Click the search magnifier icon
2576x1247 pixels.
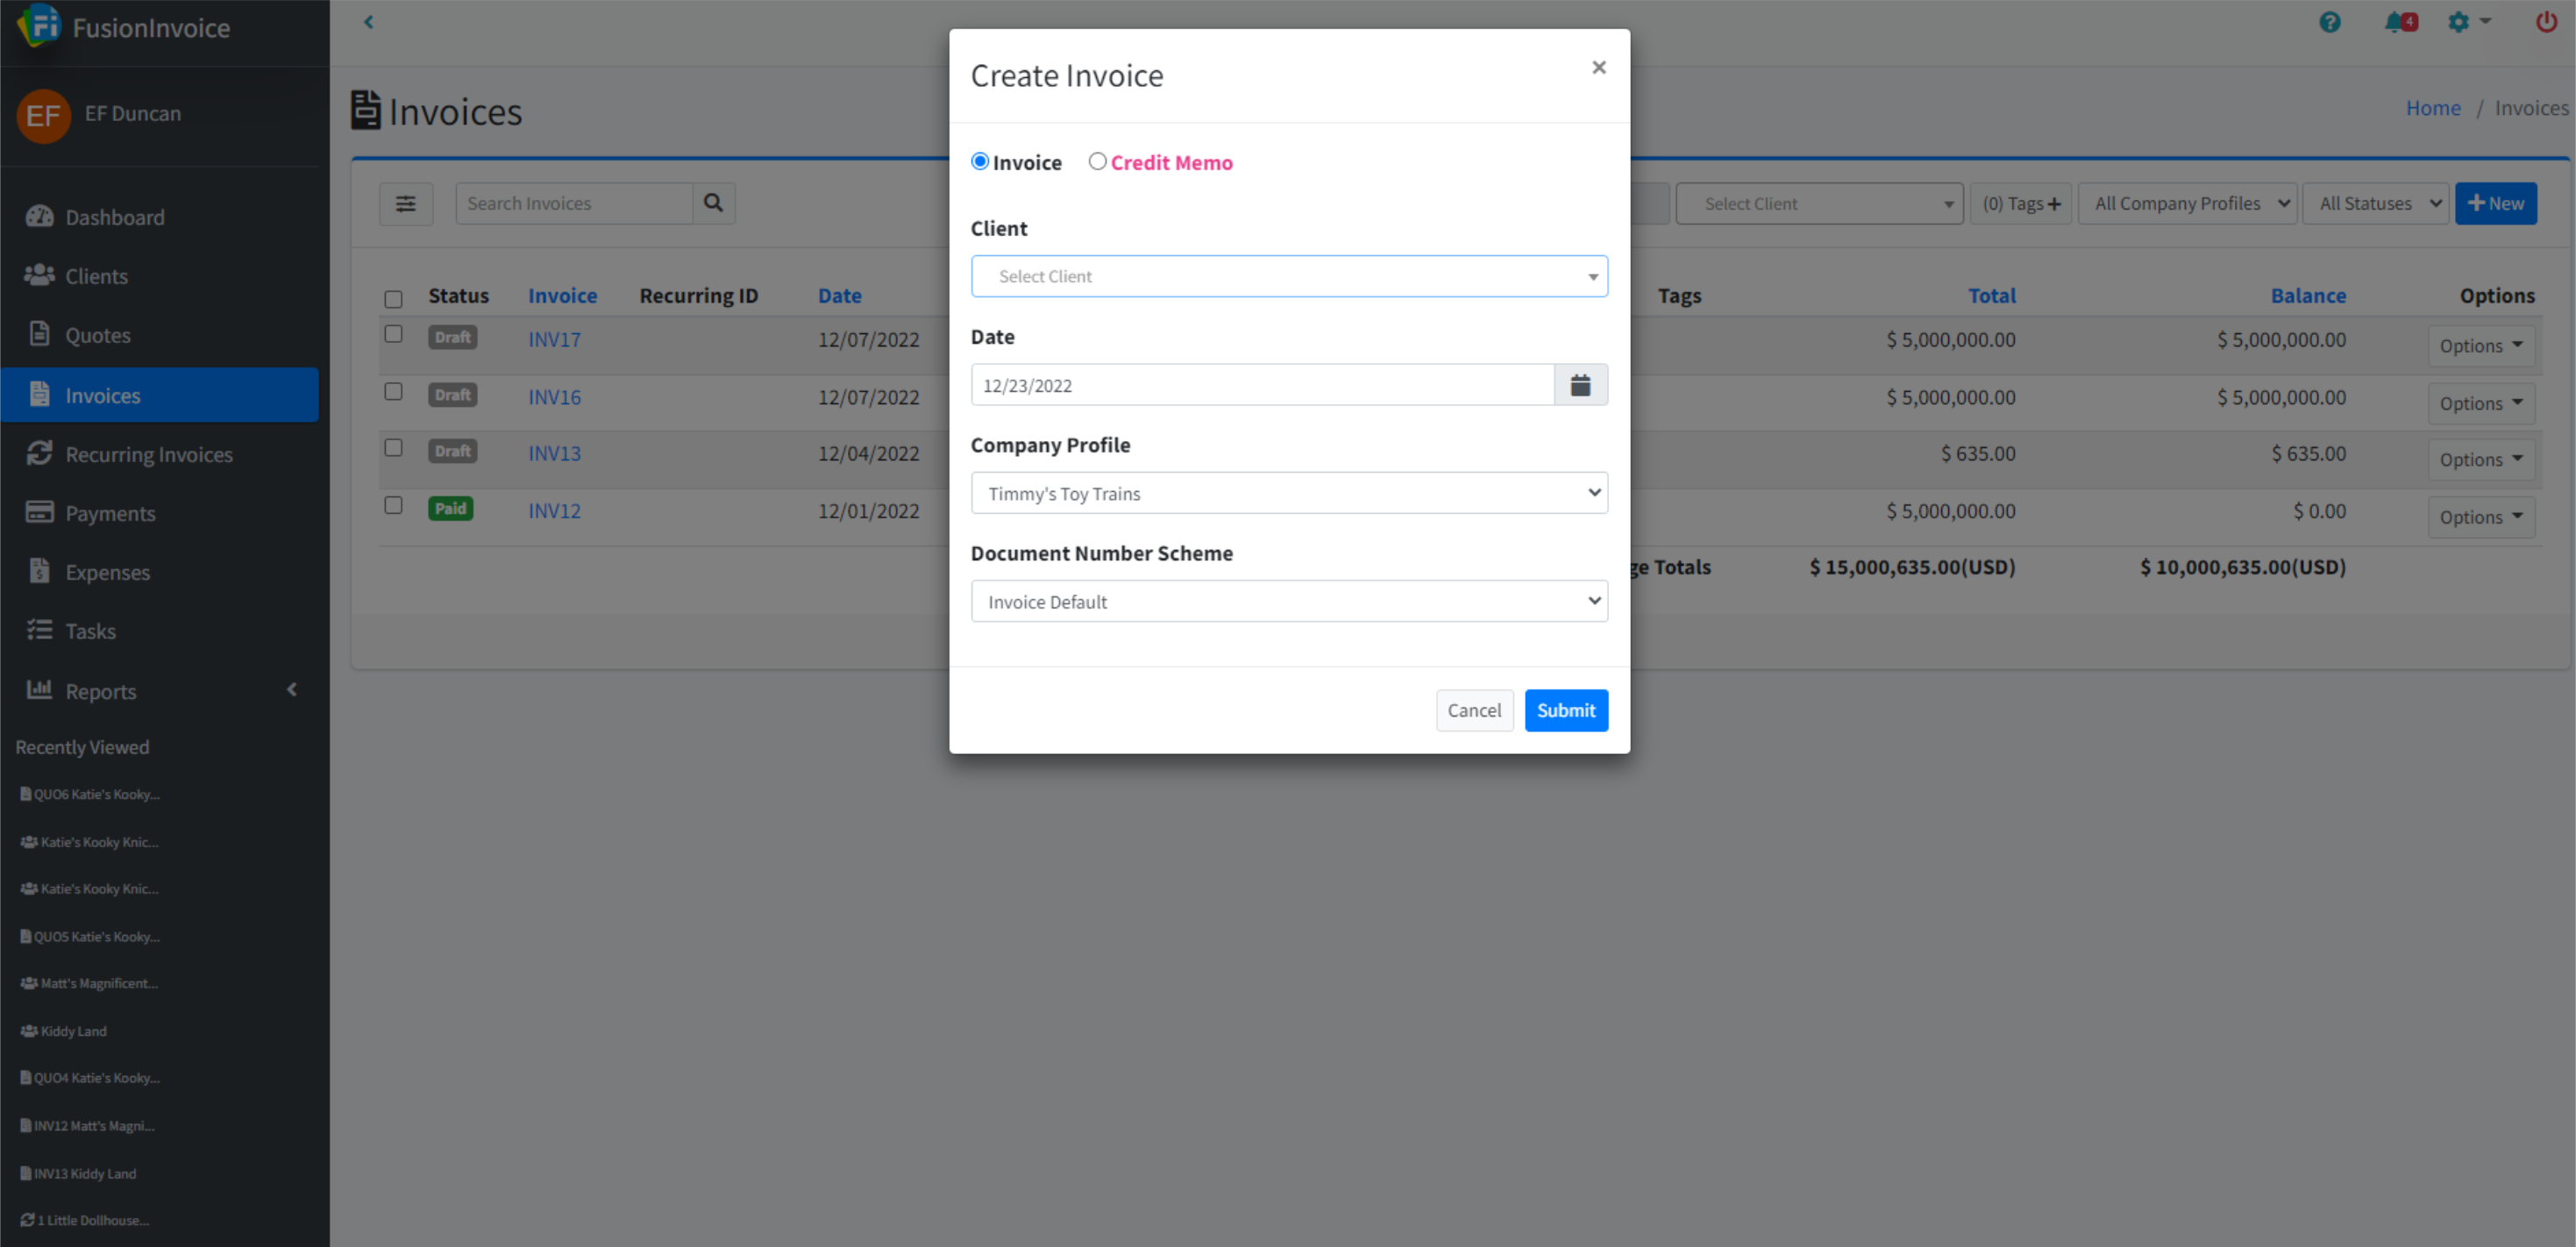click(x=713, y=203)
